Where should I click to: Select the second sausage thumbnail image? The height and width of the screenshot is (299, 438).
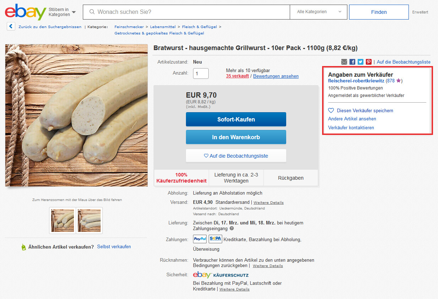(x=89, y=221)
